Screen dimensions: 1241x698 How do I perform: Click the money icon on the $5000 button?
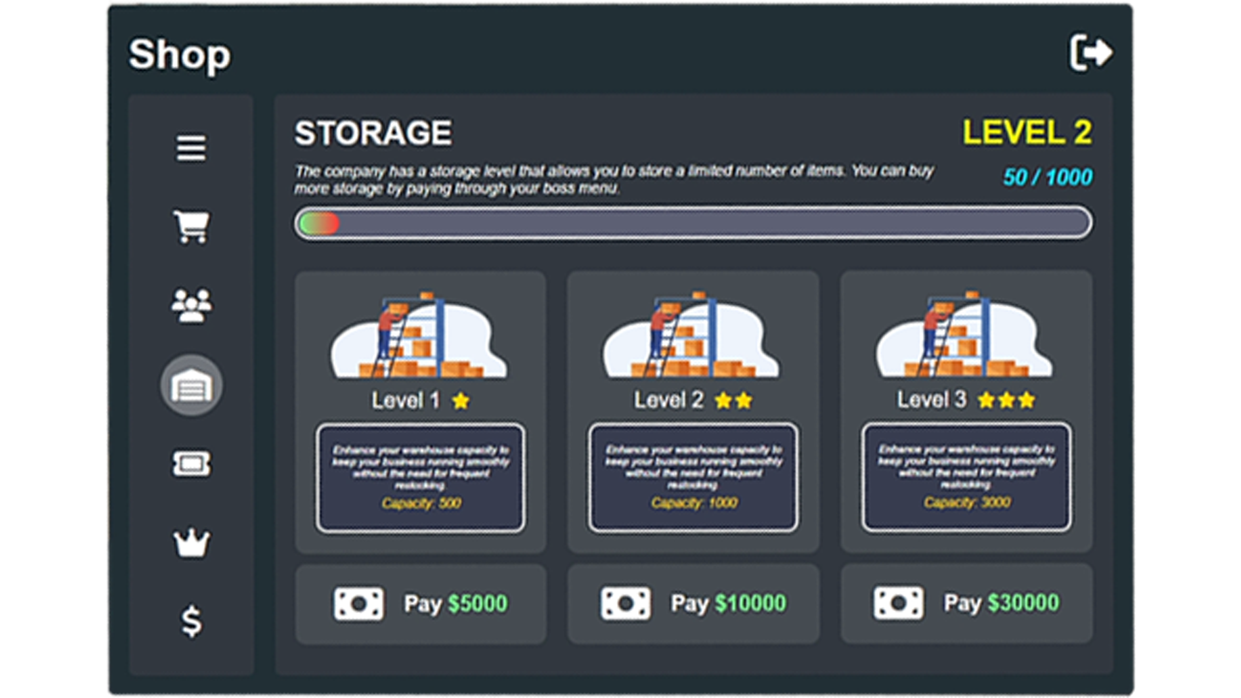tap(358, 603)
